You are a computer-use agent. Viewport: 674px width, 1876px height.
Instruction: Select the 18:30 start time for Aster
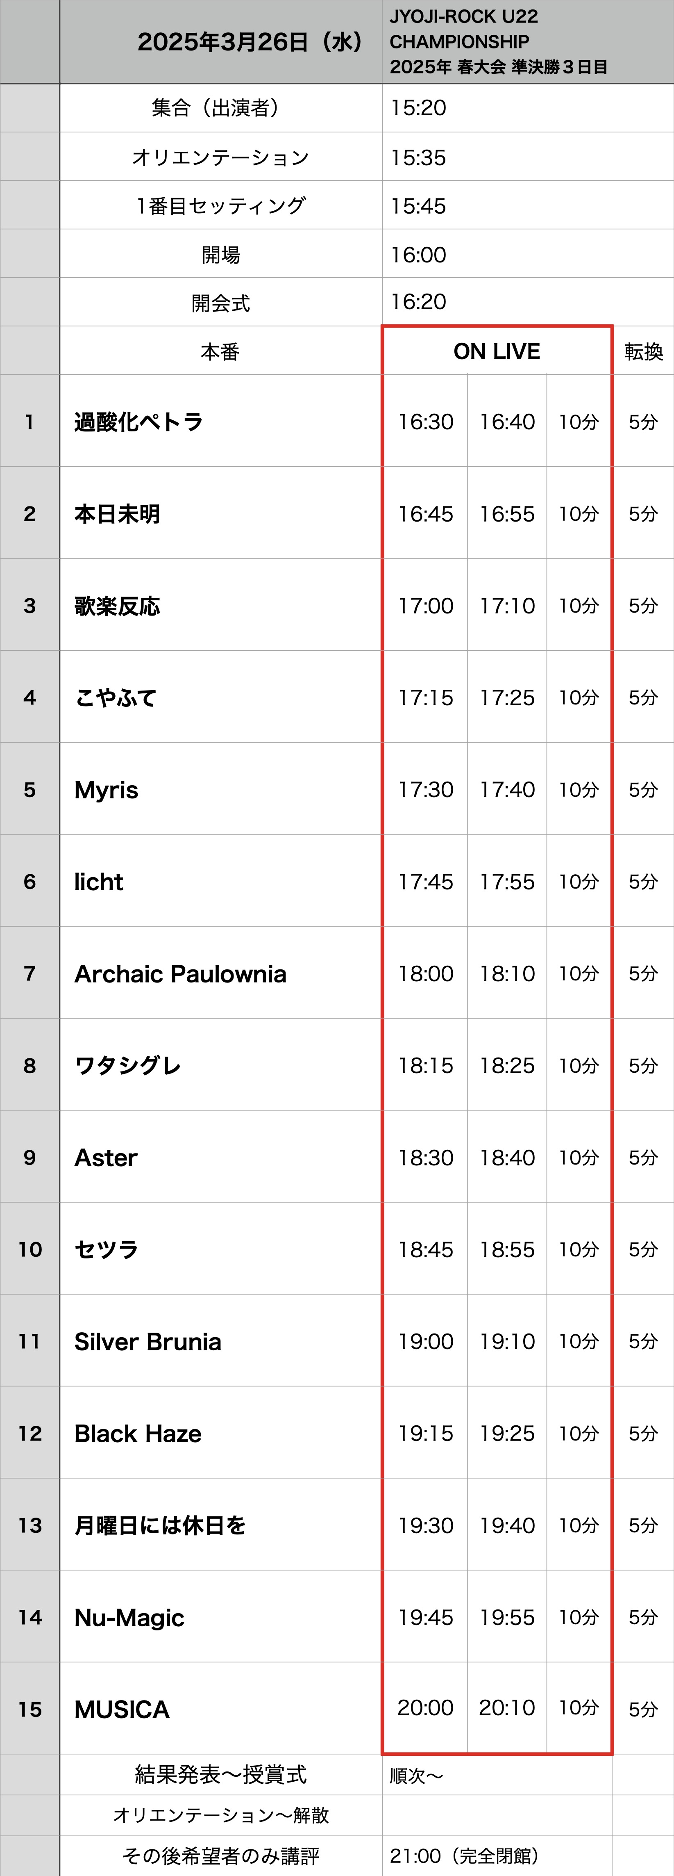coord(426,1157)
